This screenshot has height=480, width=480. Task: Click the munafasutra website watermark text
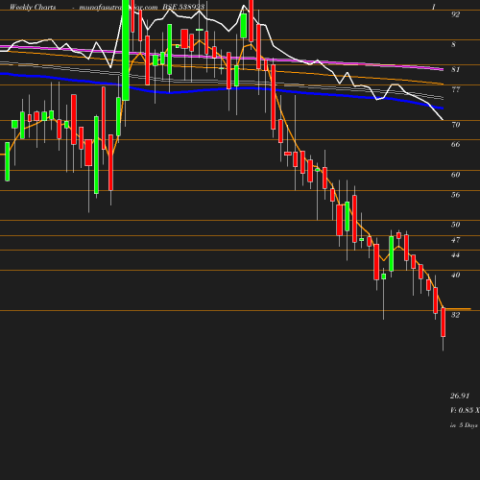118,7
